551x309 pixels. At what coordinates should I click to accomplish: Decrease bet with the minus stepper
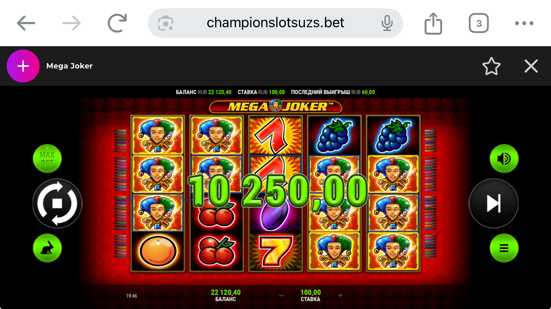[x=281, y=296]
